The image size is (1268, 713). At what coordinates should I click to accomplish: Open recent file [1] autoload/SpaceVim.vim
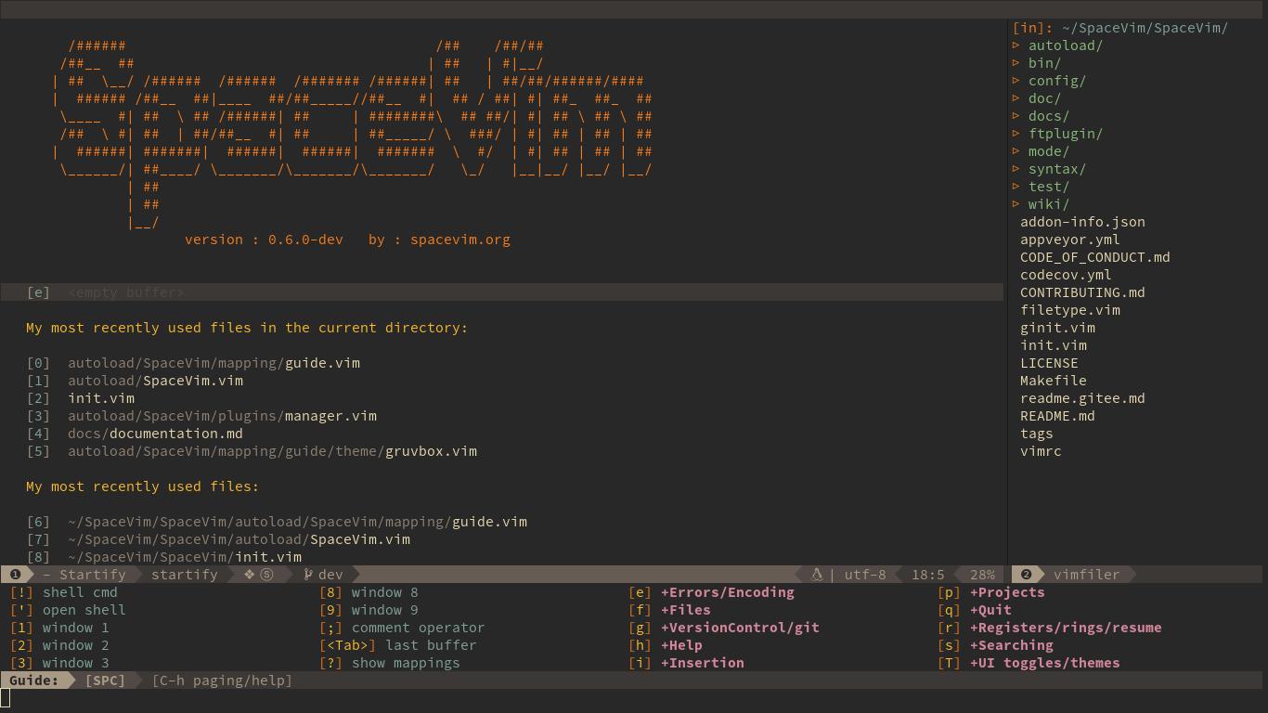135,381
